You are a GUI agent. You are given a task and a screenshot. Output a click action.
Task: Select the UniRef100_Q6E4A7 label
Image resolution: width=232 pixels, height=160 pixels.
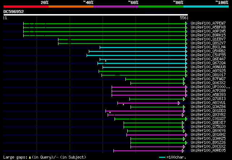tap(208, 59)
